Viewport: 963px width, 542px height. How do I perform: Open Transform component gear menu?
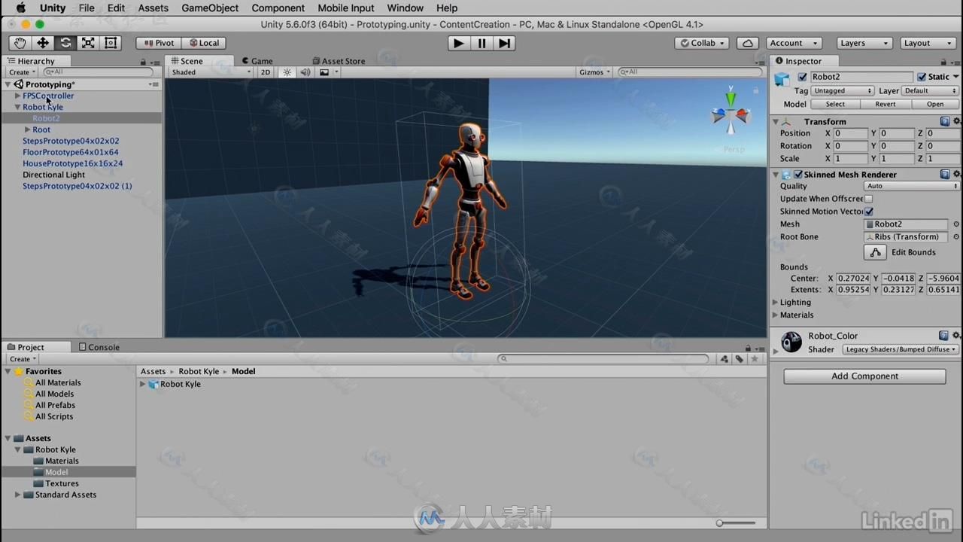coord(957,121)
